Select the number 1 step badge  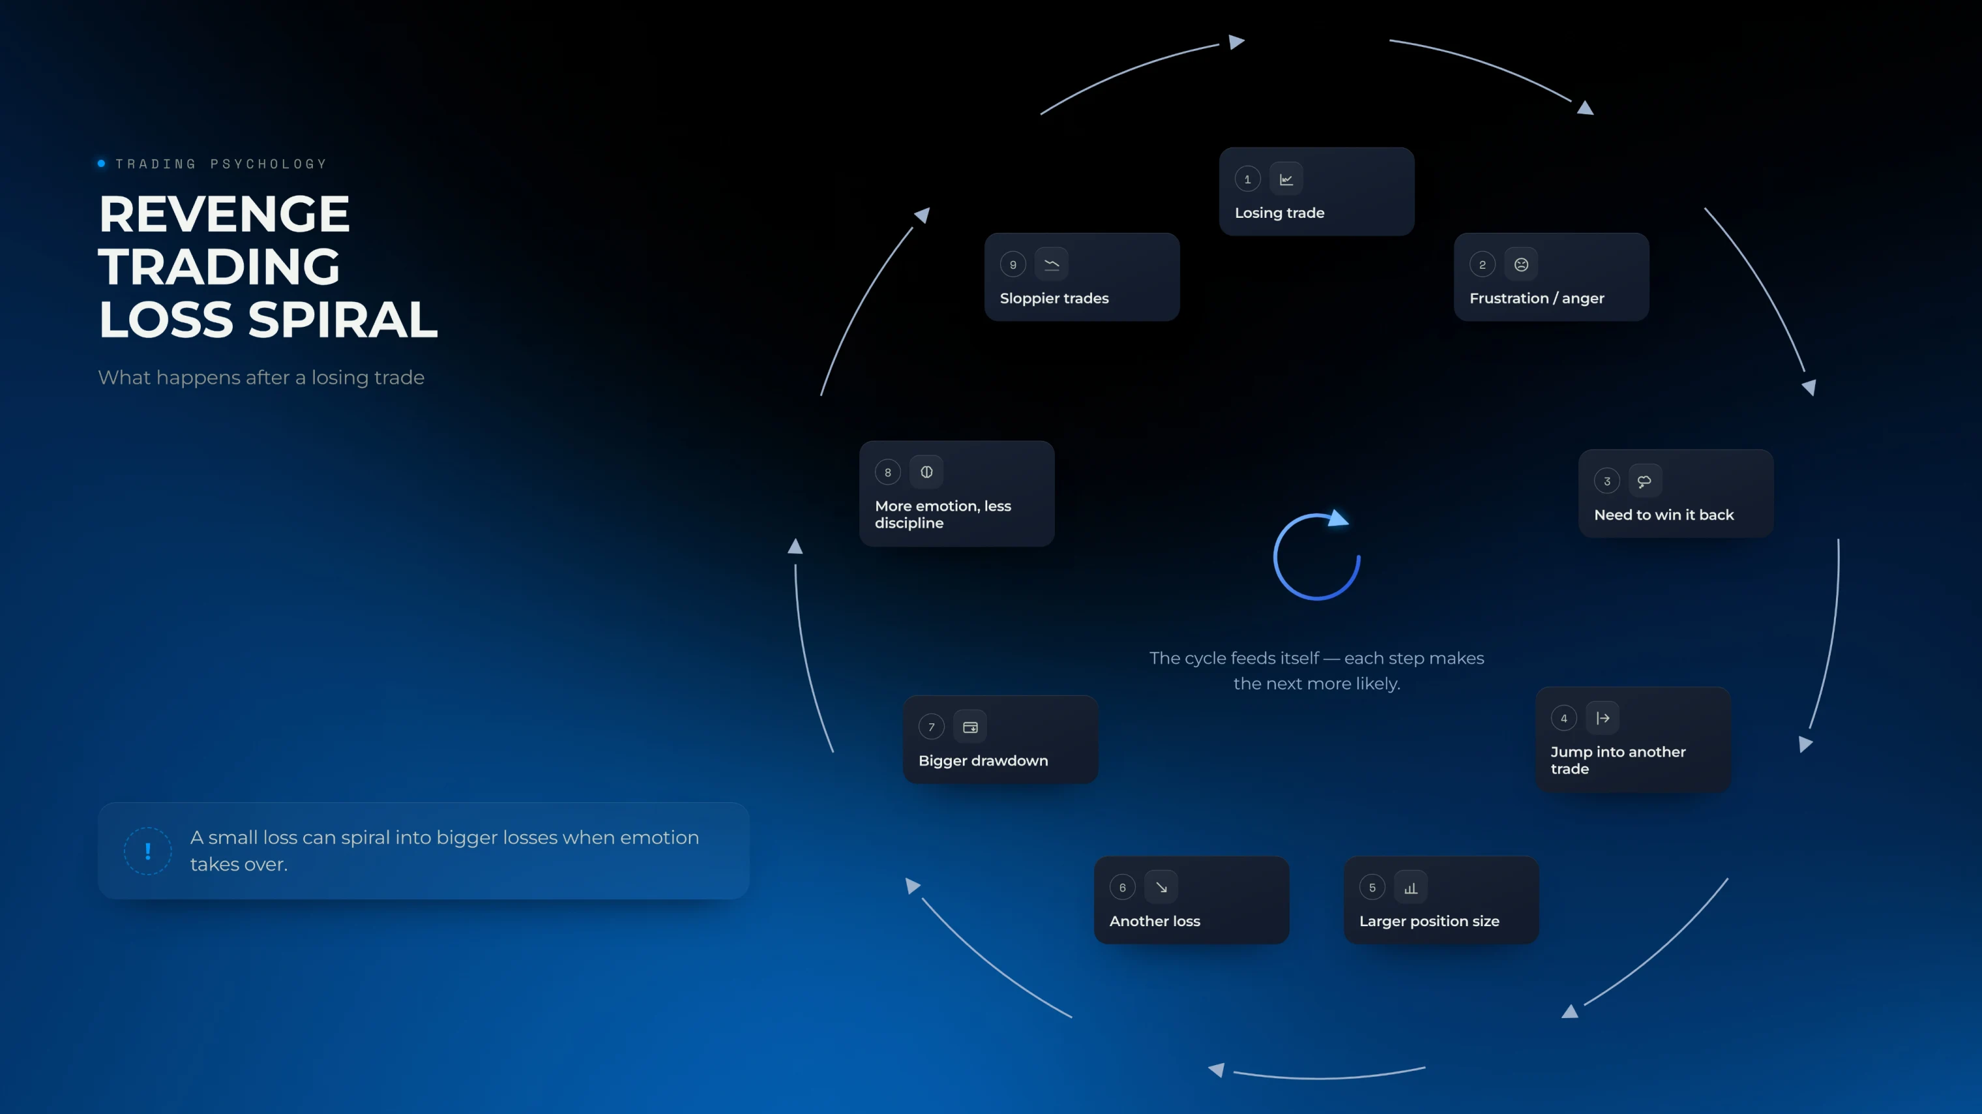[1247, 179]
